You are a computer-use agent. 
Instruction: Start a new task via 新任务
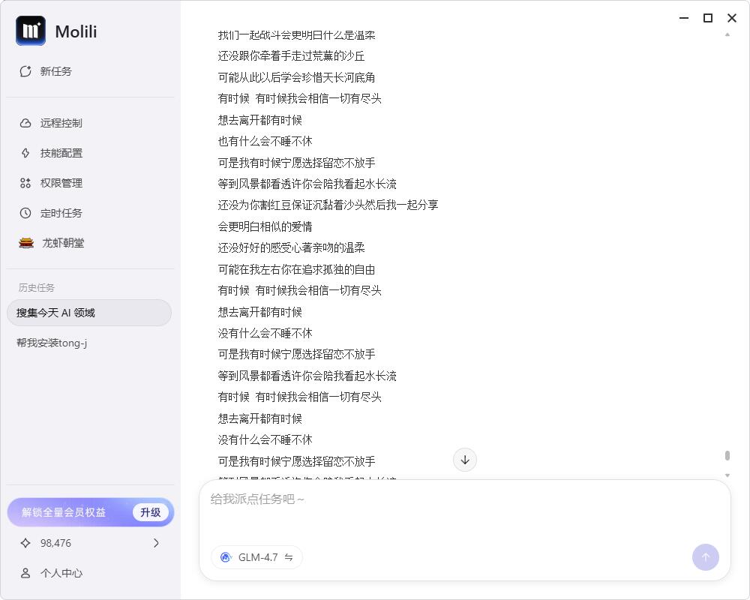[55, 71]
